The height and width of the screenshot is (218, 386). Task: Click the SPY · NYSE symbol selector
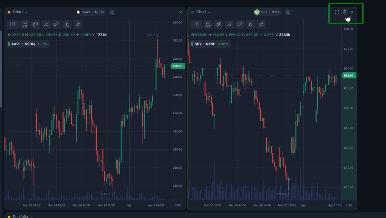tap(268, 12)
